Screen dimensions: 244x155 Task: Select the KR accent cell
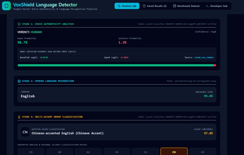pos(203,152)
